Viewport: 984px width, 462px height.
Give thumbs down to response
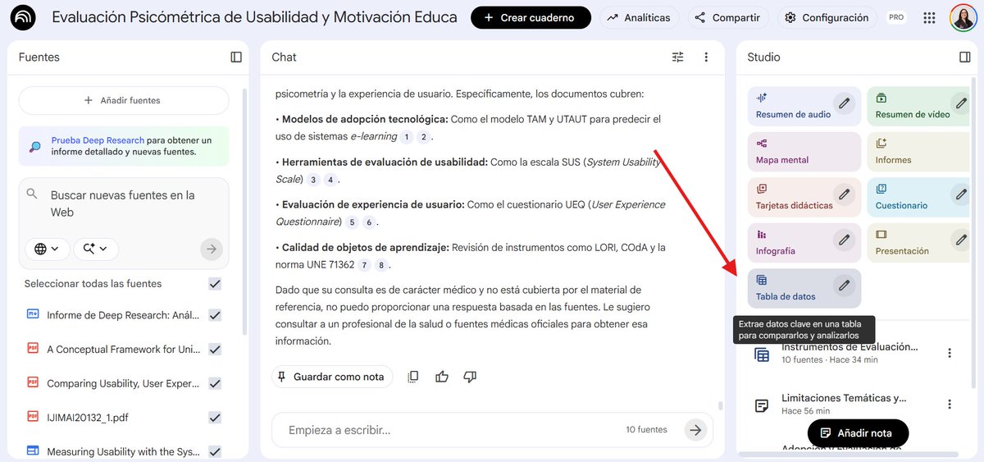tap(470, 377)
